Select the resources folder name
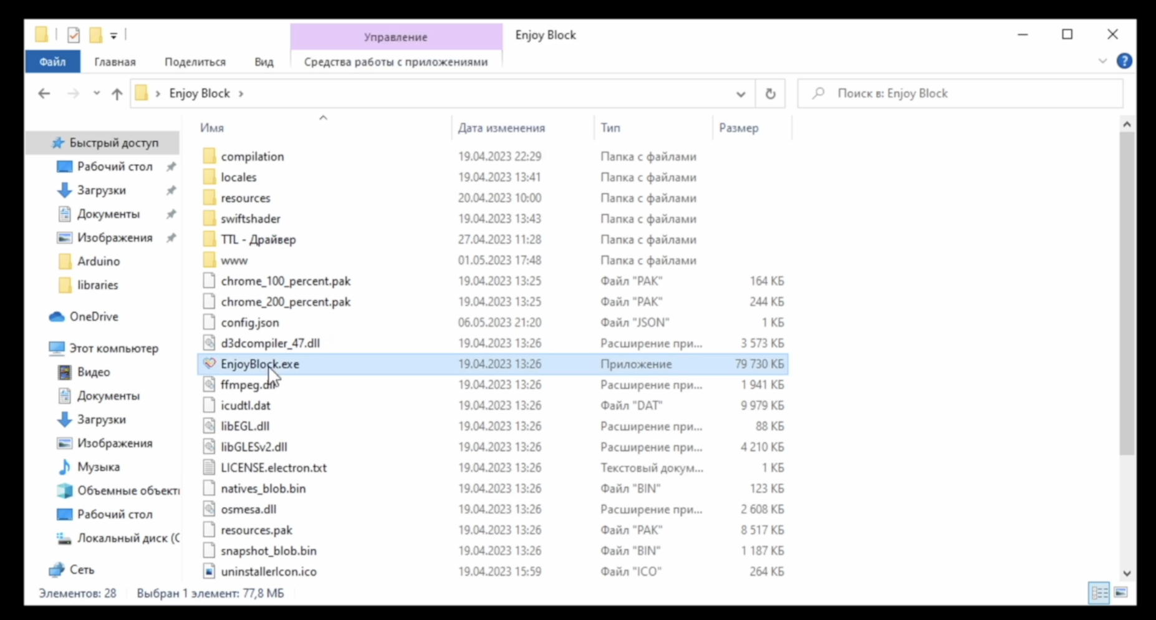The width and height of the screenshot is (1156, 620). pos(246,198)
